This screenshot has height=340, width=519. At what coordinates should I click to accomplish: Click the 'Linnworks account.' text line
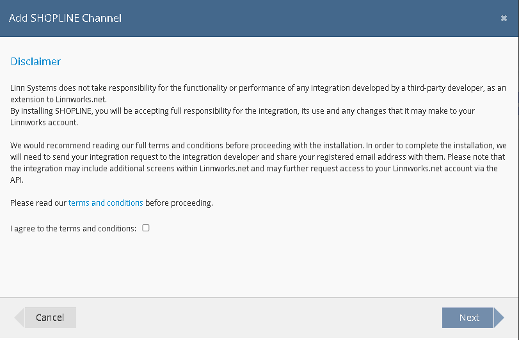[44, 123]
